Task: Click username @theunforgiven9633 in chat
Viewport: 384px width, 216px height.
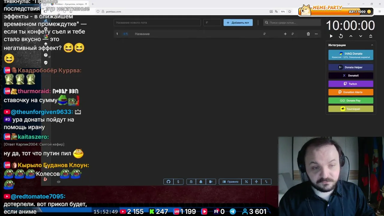Action: (x=42, y=112)
